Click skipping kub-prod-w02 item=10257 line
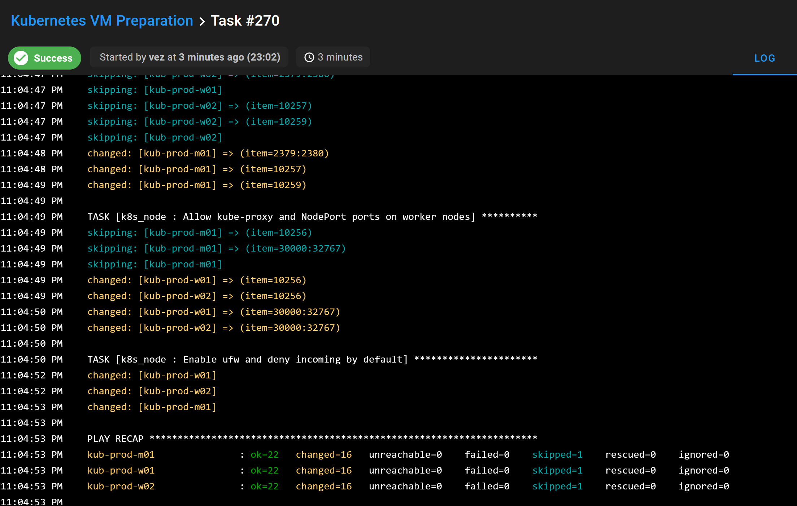This screenshot has height=506, width=797. pyautogui.click(x=200, y=106)
